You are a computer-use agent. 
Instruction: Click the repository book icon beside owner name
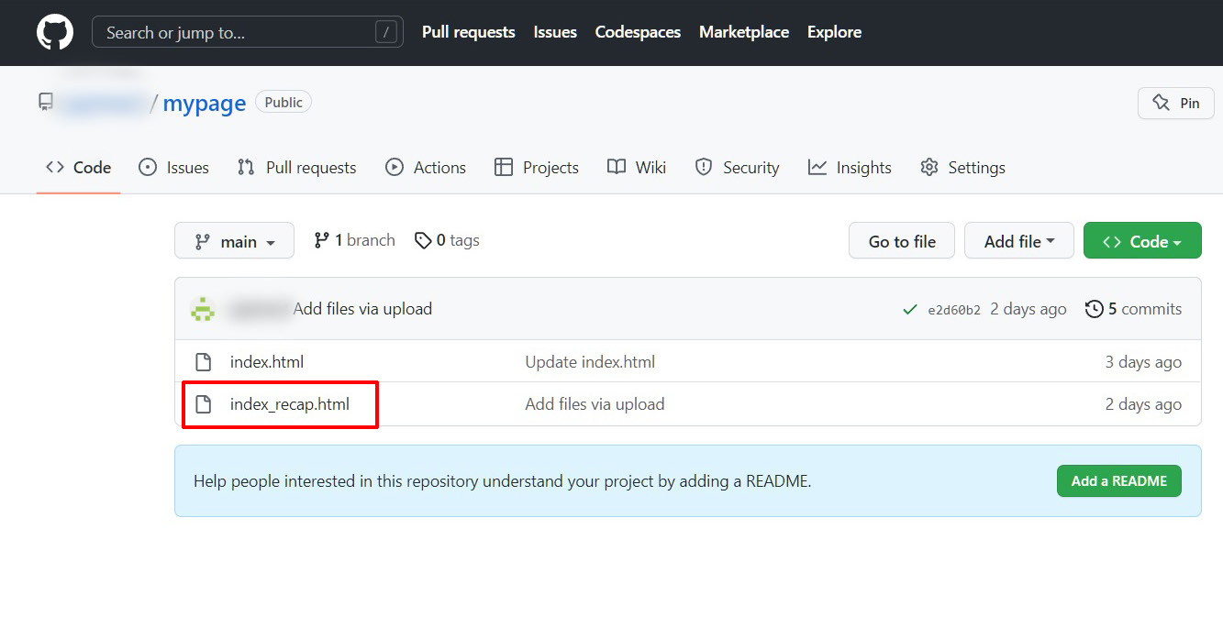pos(46,102)
